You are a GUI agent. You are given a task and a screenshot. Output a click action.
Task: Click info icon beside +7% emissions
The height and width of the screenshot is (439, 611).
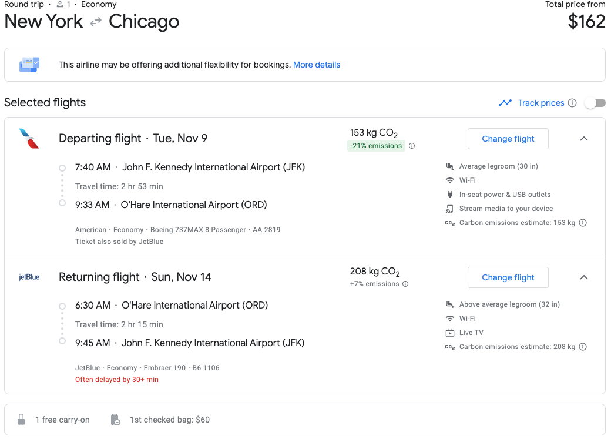[x=405, y=284]
